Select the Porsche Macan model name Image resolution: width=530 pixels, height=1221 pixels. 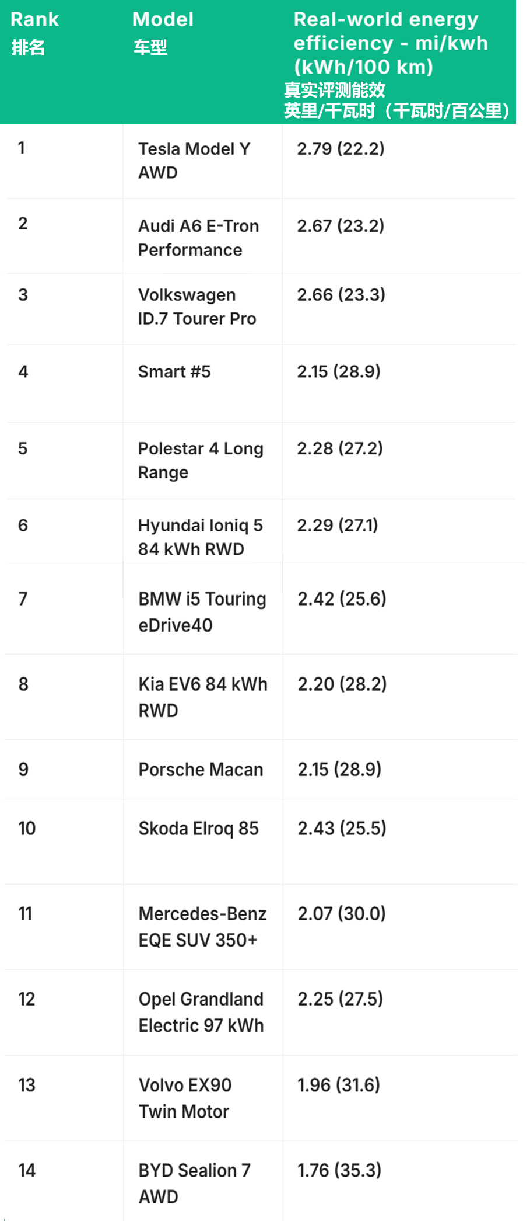coord(201,770)
